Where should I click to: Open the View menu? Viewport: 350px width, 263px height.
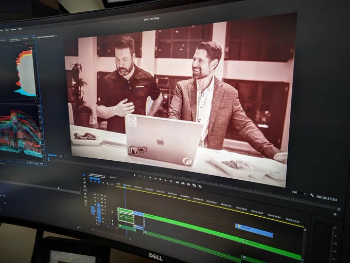click(x=7, y=30)
